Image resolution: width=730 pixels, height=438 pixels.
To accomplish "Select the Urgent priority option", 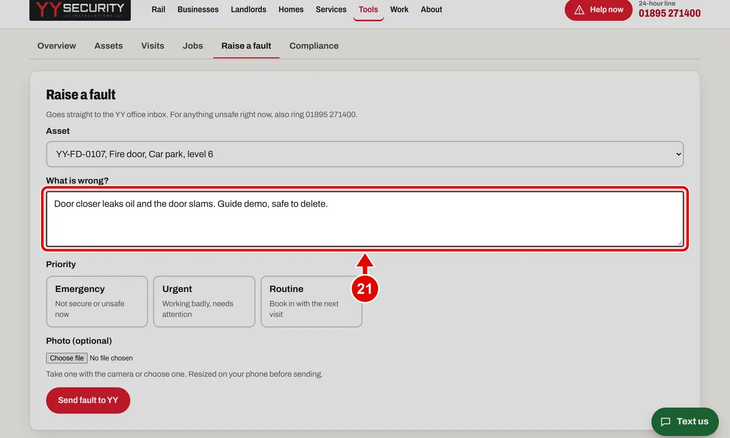I will pos(204,301).
